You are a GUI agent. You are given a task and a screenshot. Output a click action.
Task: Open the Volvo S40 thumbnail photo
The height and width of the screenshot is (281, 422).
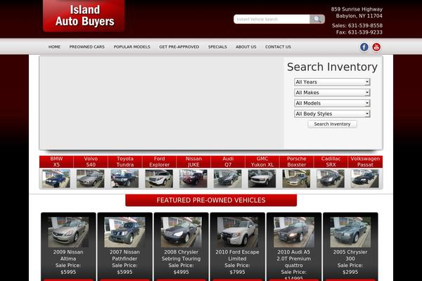click(x=90, y=178)
